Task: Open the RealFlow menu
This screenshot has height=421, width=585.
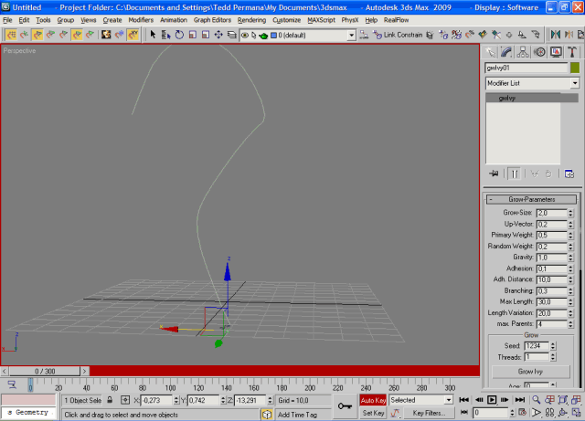Action: (396, 20)
